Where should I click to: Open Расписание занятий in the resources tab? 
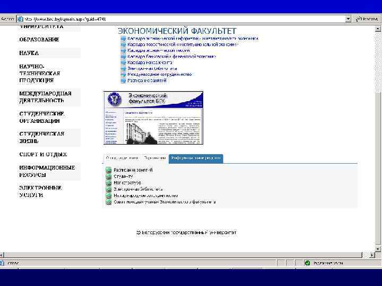133,170
